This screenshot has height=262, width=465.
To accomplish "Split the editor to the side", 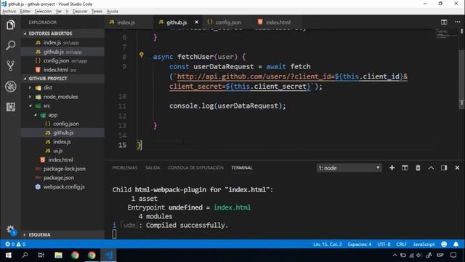I will tap(444, 23).
